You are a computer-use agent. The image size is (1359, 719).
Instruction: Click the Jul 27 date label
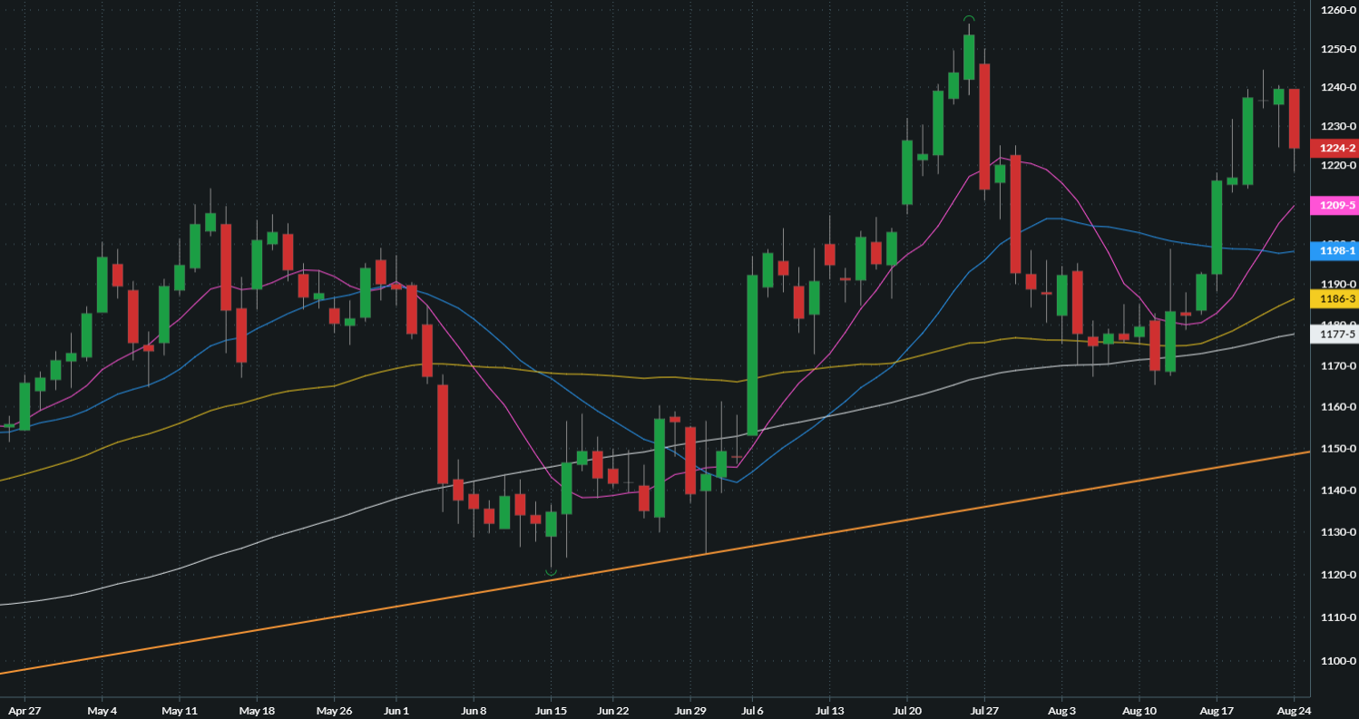tap(984, 710)
